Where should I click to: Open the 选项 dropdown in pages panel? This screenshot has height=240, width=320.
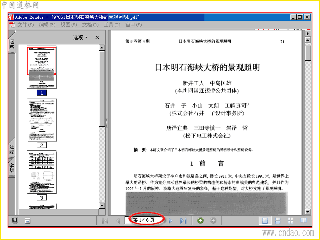[x=80, y=37]
